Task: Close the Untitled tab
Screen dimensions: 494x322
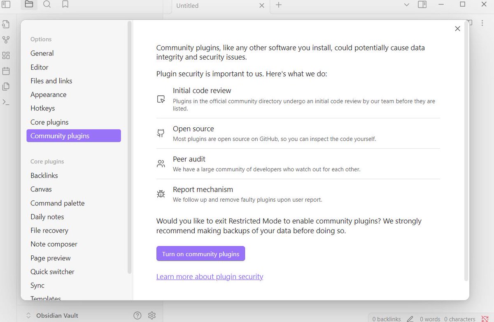Action: point(261,6)
